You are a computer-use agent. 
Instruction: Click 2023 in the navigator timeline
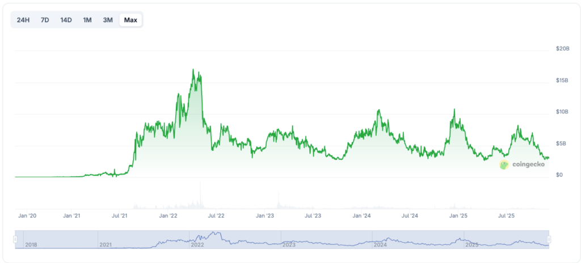click(289, 245)
